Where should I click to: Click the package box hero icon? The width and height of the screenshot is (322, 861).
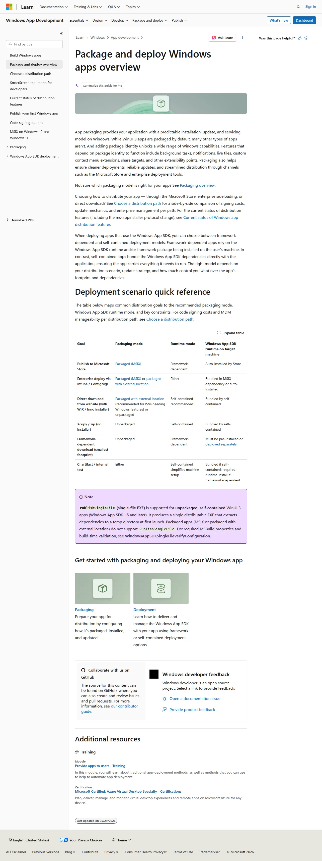point(161,104)
